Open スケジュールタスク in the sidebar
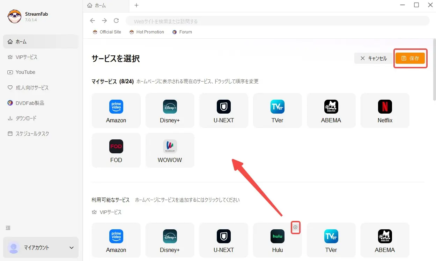 coord(41,133)
